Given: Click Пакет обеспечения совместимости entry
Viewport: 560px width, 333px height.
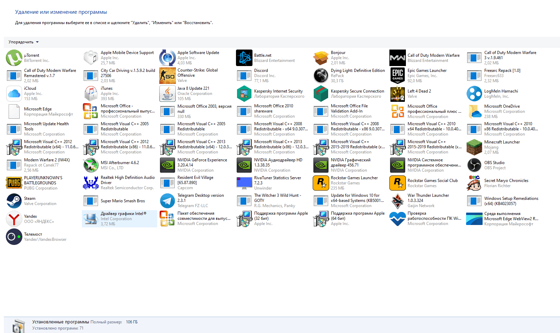Looking at the screenshot, I should [x=196, y=219].
